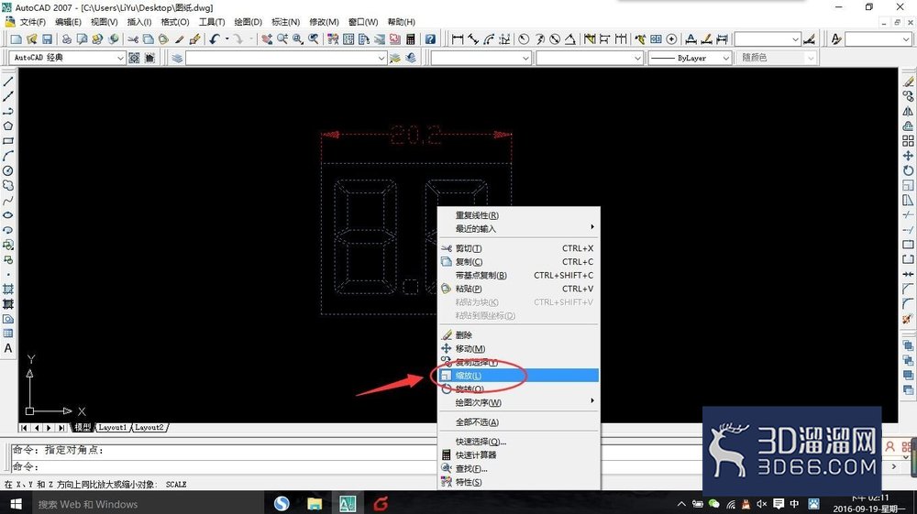Image resolution: width=917 pixels, height=514 pixels.
Task: Switch to the Layout2 tab
Action: coord(149,428)
